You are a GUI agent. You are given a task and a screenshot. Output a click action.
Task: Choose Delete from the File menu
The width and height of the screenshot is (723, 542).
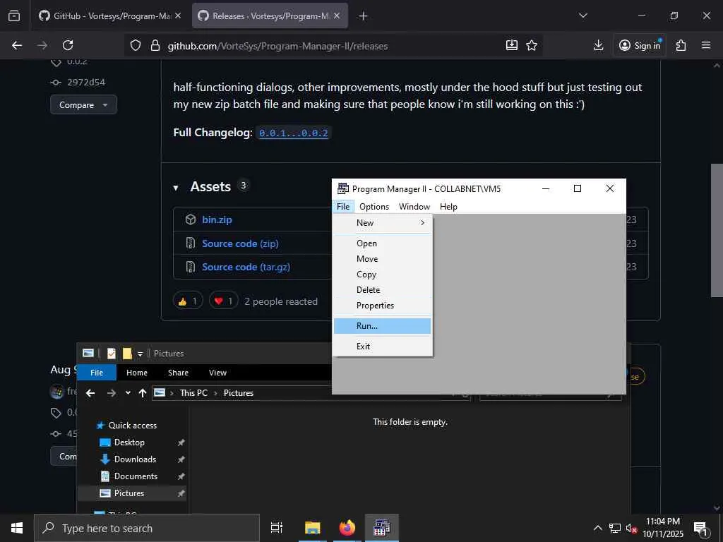pyautogui.click(x=382, y=290)
